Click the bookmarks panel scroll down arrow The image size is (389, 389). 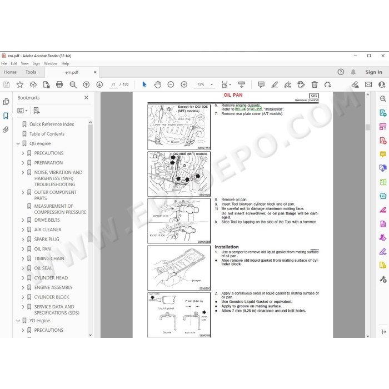click(90, 335)
